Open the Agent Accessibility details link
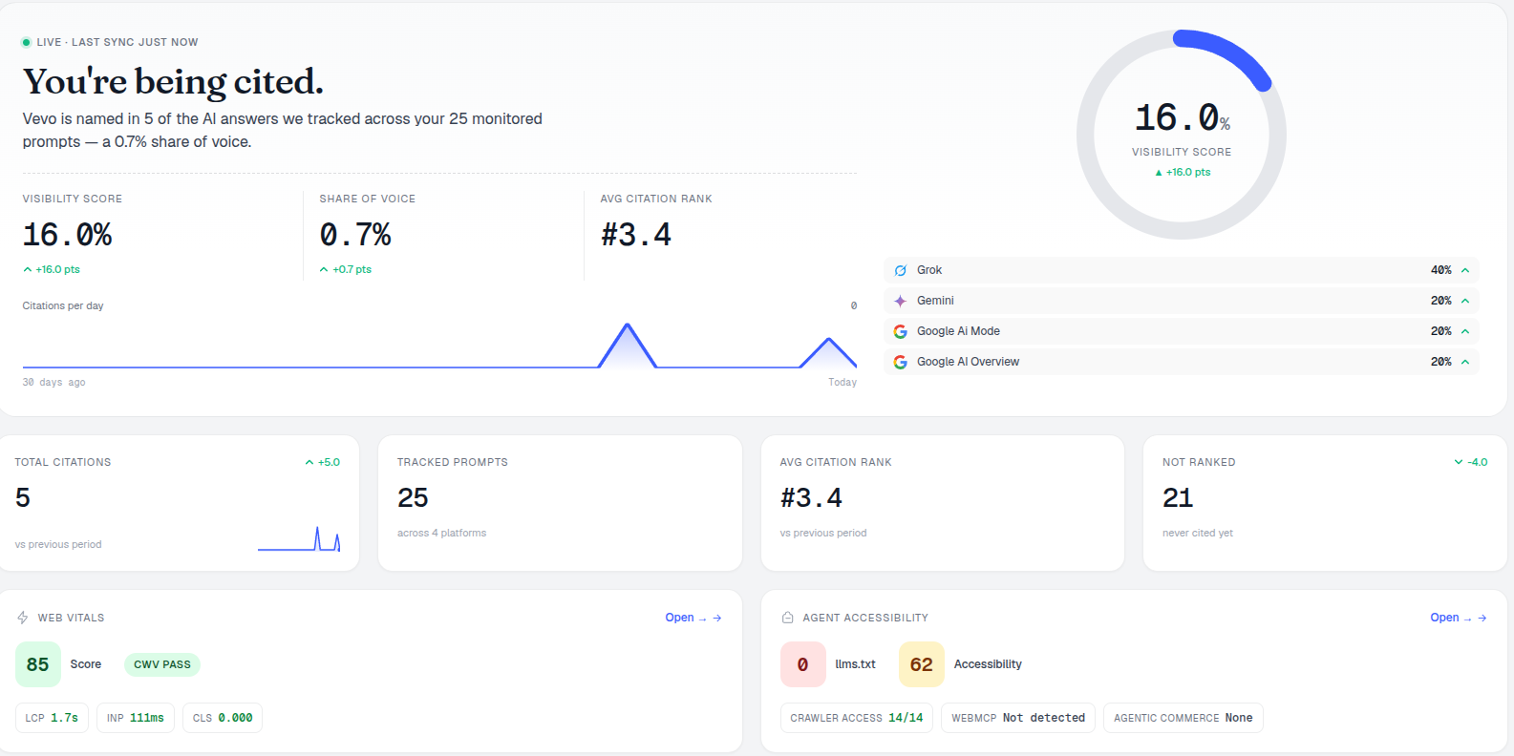1514x756 pixels. (x=1459, y=618)
